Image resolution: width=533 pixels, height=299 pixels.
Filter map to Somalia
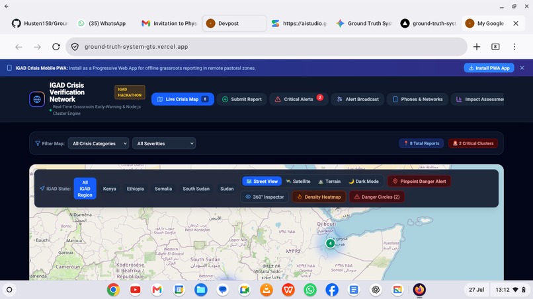pyautogui.click(x=163, y=189)
